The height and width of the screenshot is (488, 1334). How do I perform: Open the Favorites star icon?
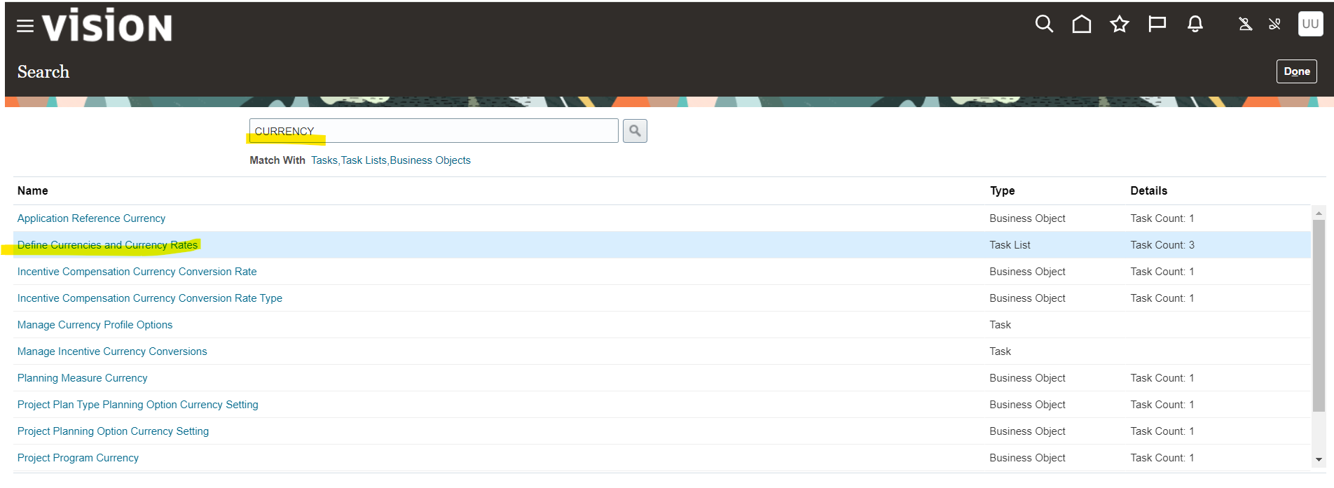[1120, 25]
